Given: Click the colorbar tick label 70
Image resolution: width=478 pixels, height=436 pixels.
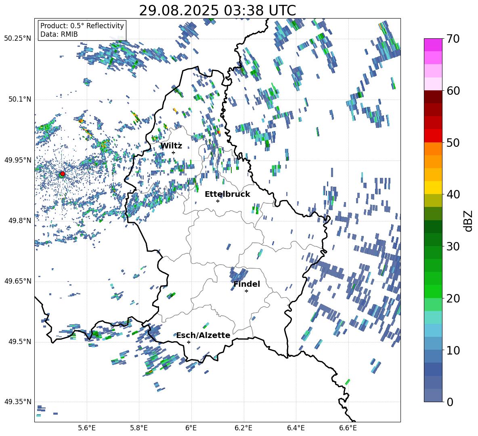Looking at the screenshot, I should point(453,39).
